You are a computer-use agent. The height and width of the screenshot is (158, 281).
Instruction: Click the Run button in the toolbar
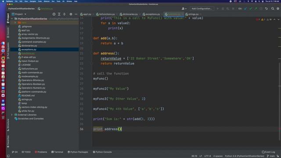pos(218,9)
